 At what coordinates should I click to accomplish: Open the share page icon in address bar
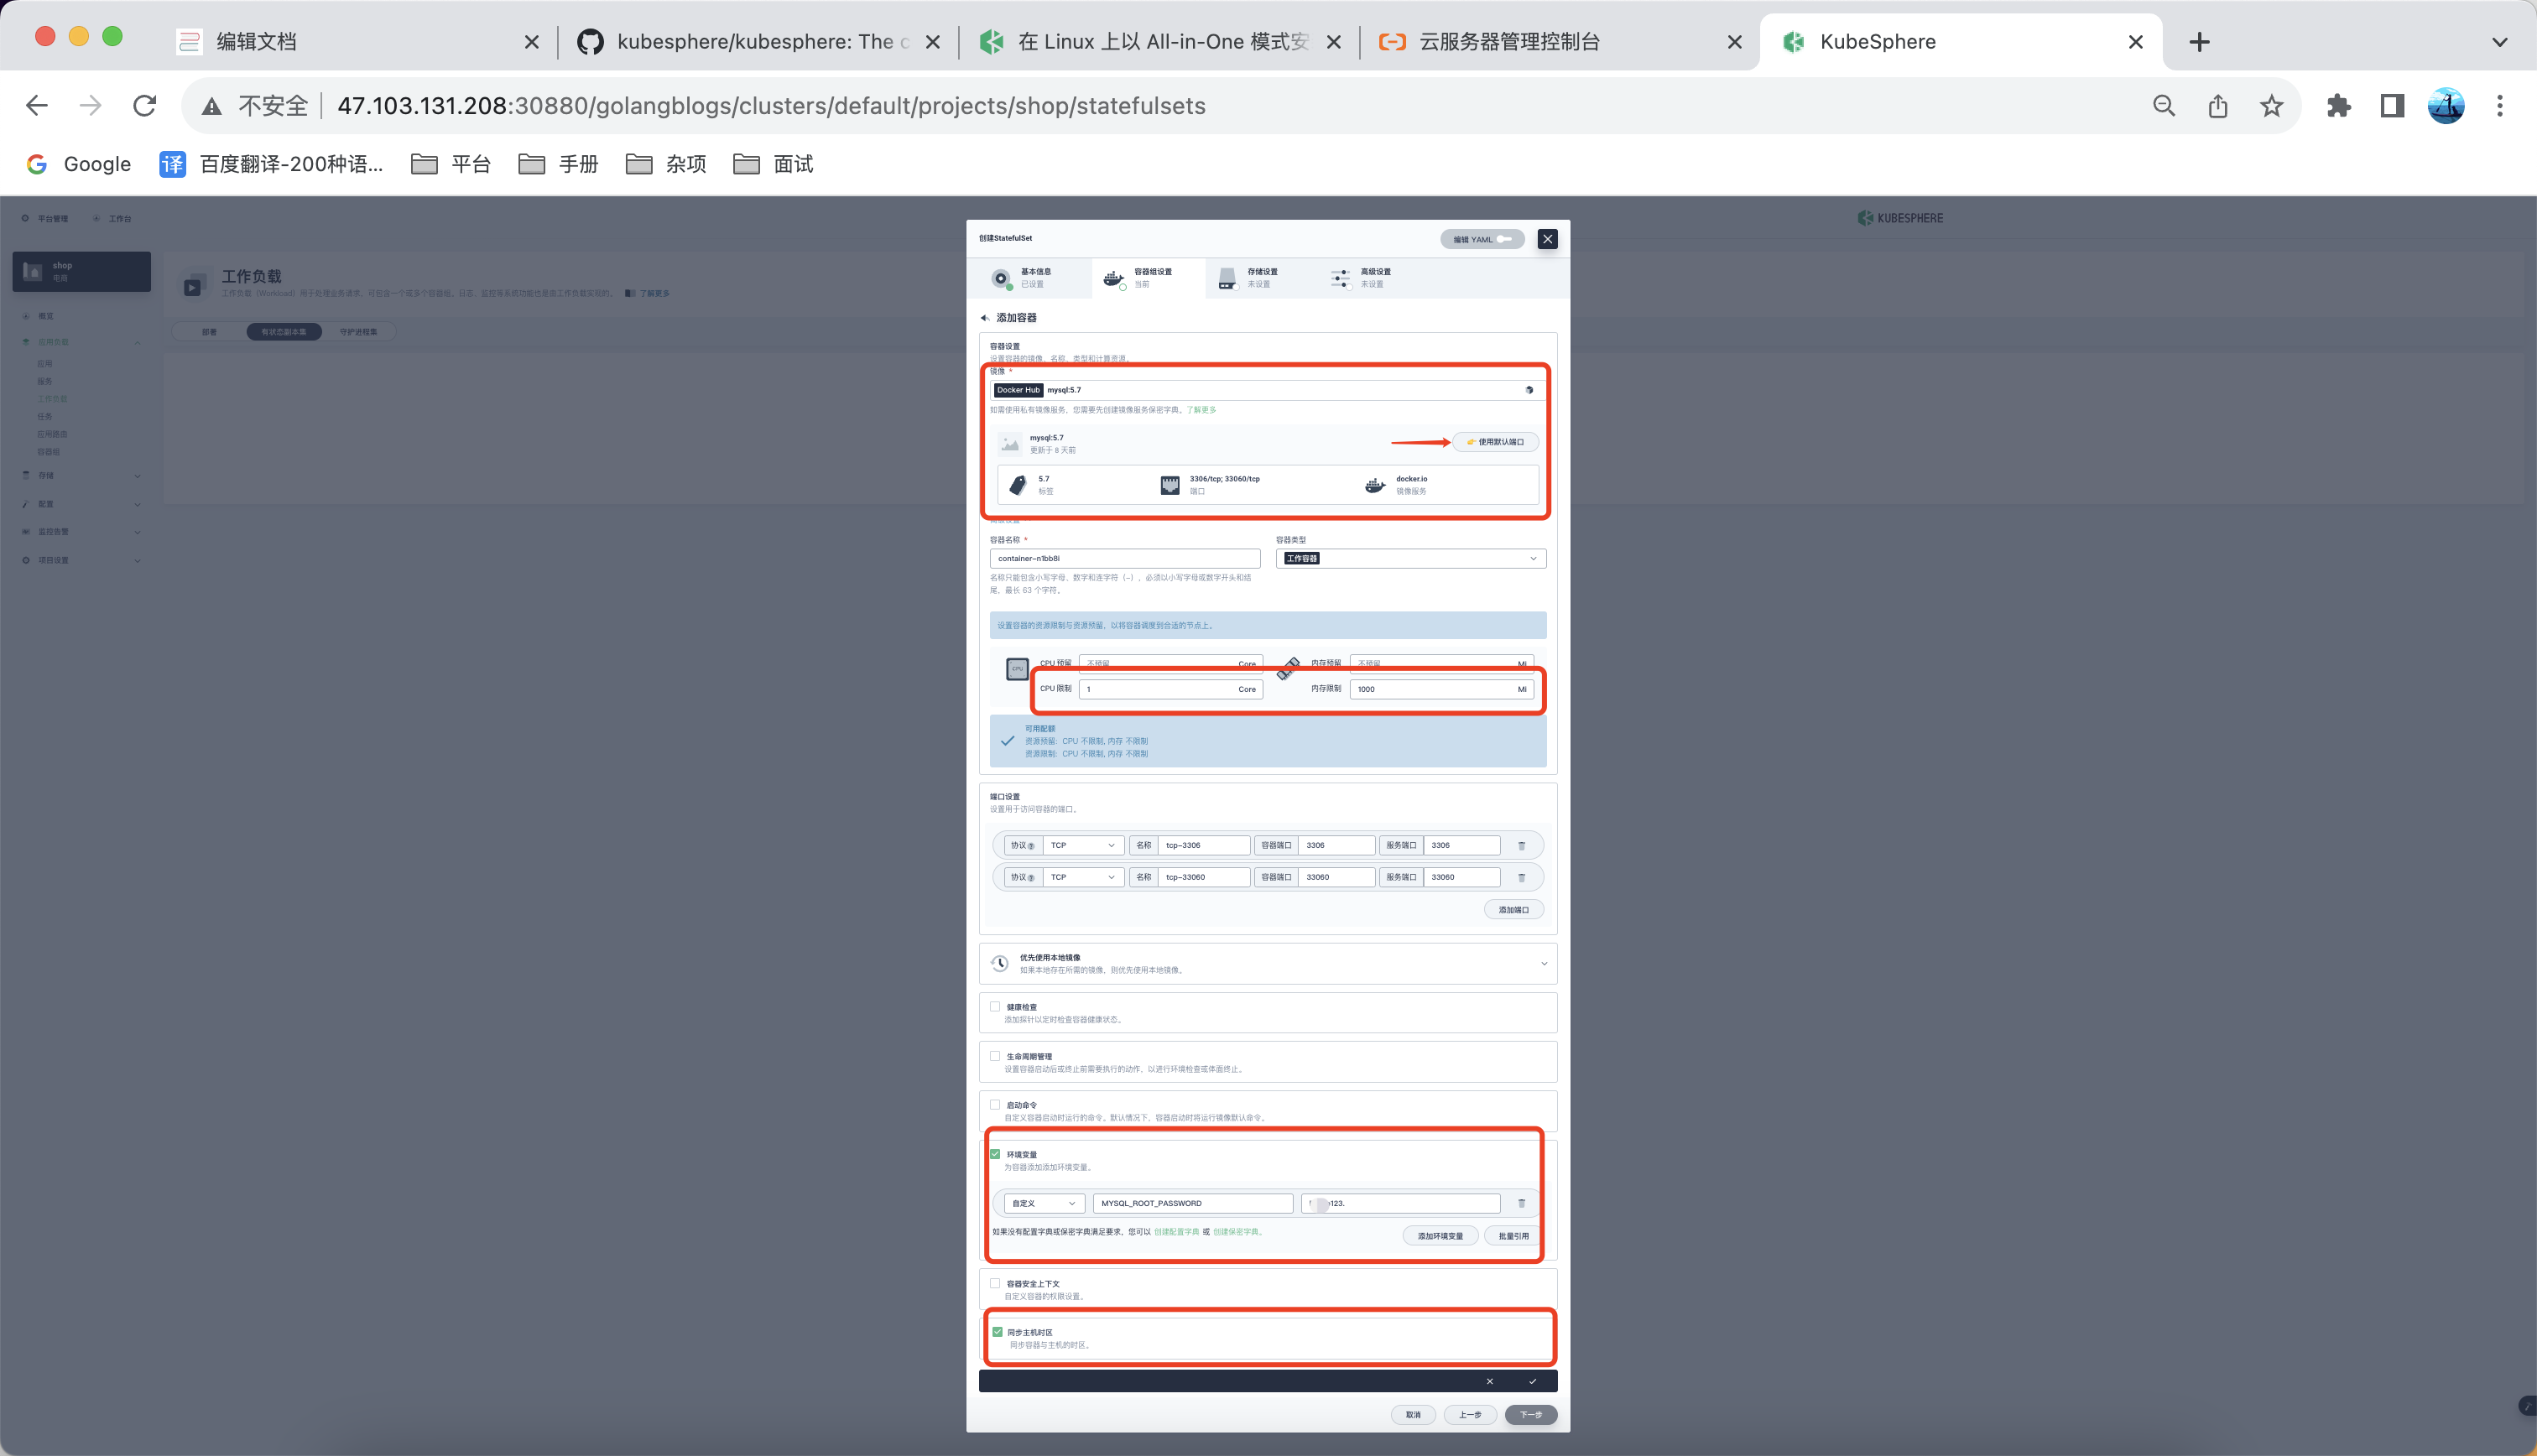pos(2218,106)
